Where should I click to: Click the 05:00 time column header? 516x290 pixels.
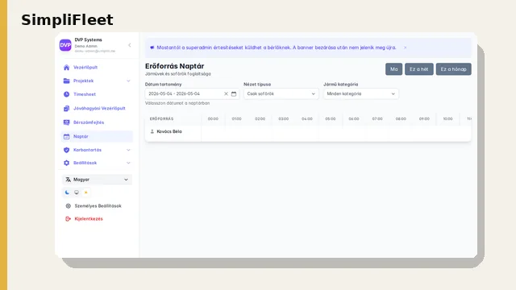[330, 118]
